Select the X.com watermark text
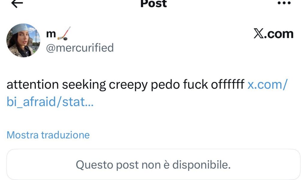The width and height of the screenshot is (307, 180). [273, 34]
